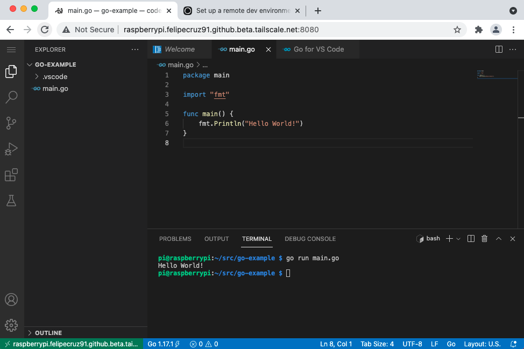Go back with browser back arrow

click(10, 30)
